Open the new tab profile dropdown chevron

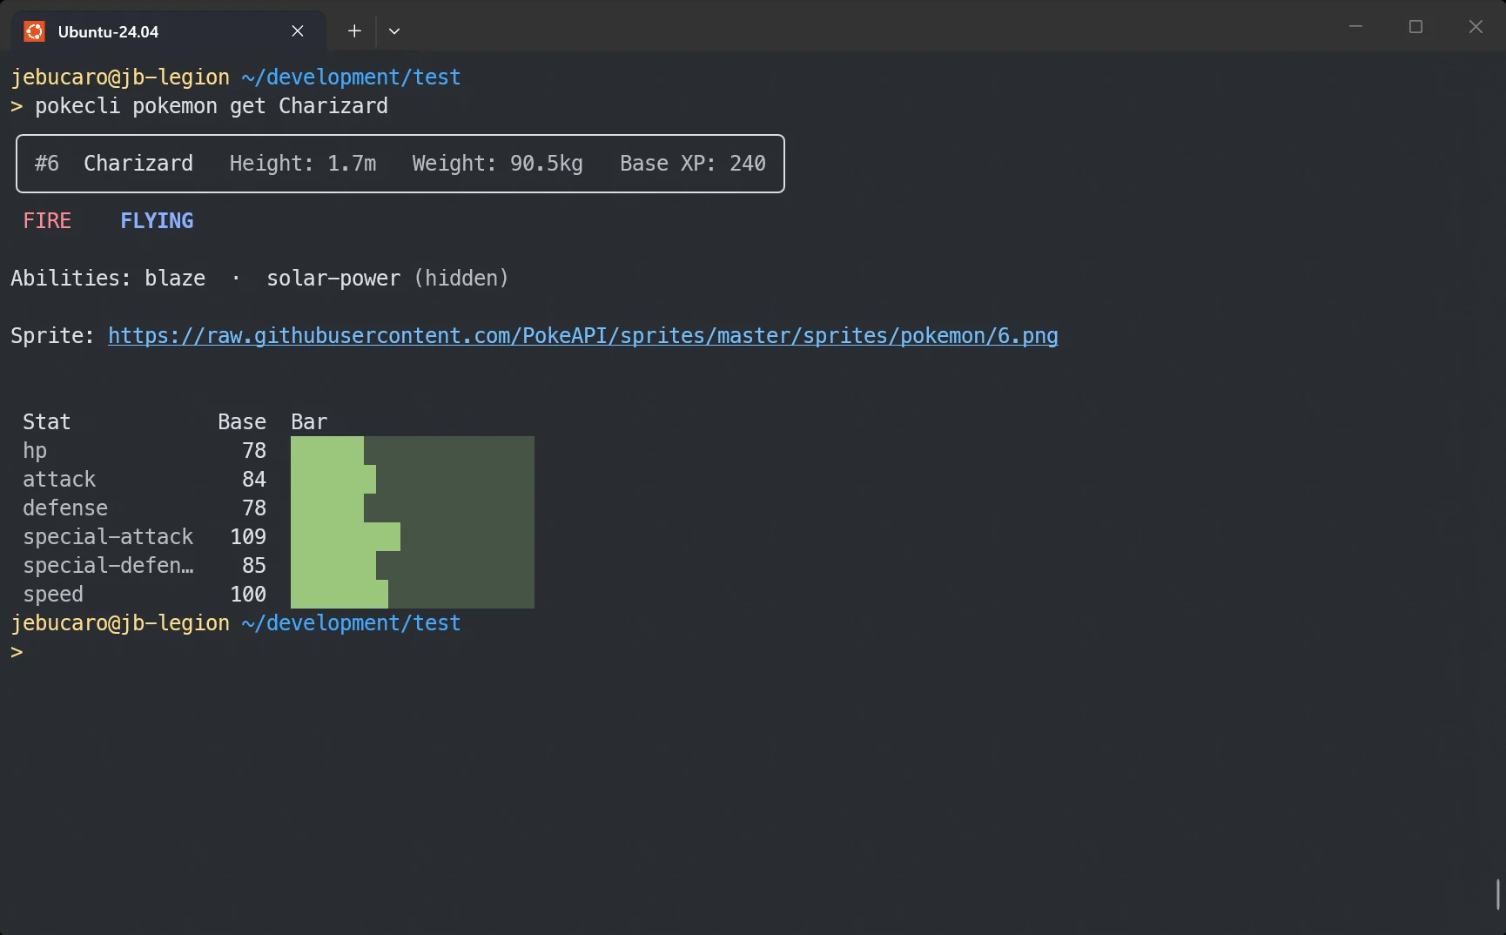point(394,31)
